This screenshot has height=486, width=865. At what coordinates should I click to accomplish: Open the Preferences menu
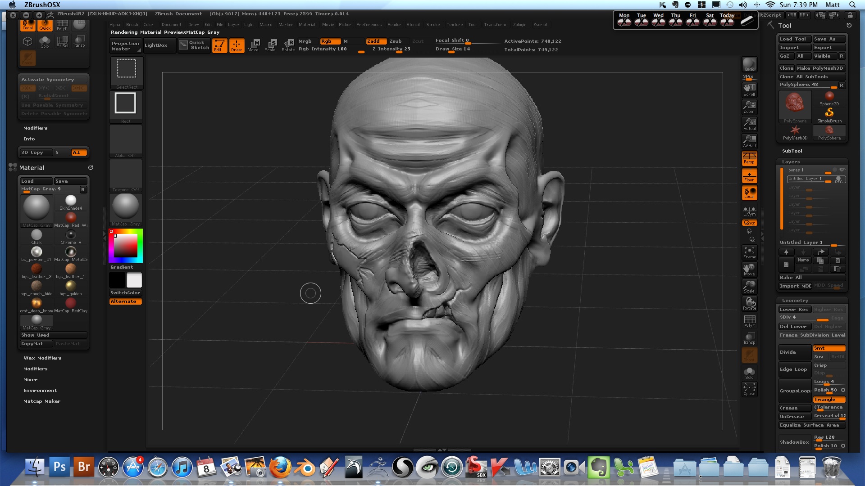click(x=369, y=25)
